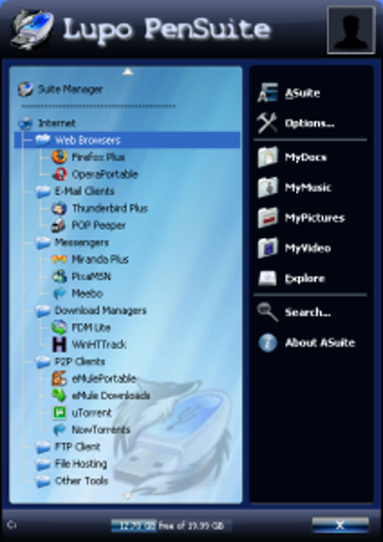Select the Explore label
This screenshot has width=383, height=542.
pyautogui.click(x=305, y=278)
